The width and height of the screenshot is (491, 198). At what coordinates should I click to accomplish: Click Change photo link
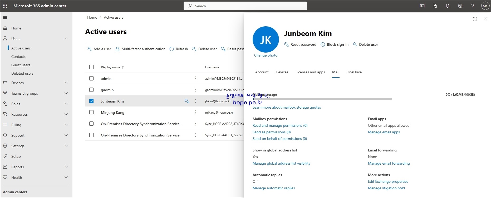pos(266,55)
